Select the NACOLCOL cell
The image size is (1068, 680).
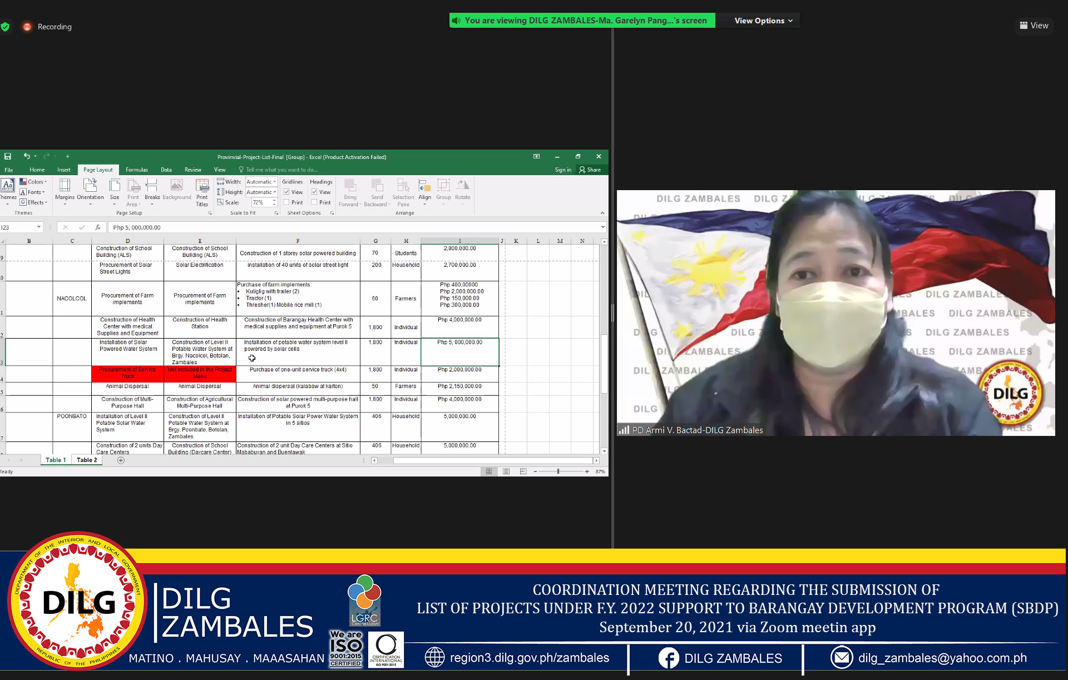pos(72,299)
